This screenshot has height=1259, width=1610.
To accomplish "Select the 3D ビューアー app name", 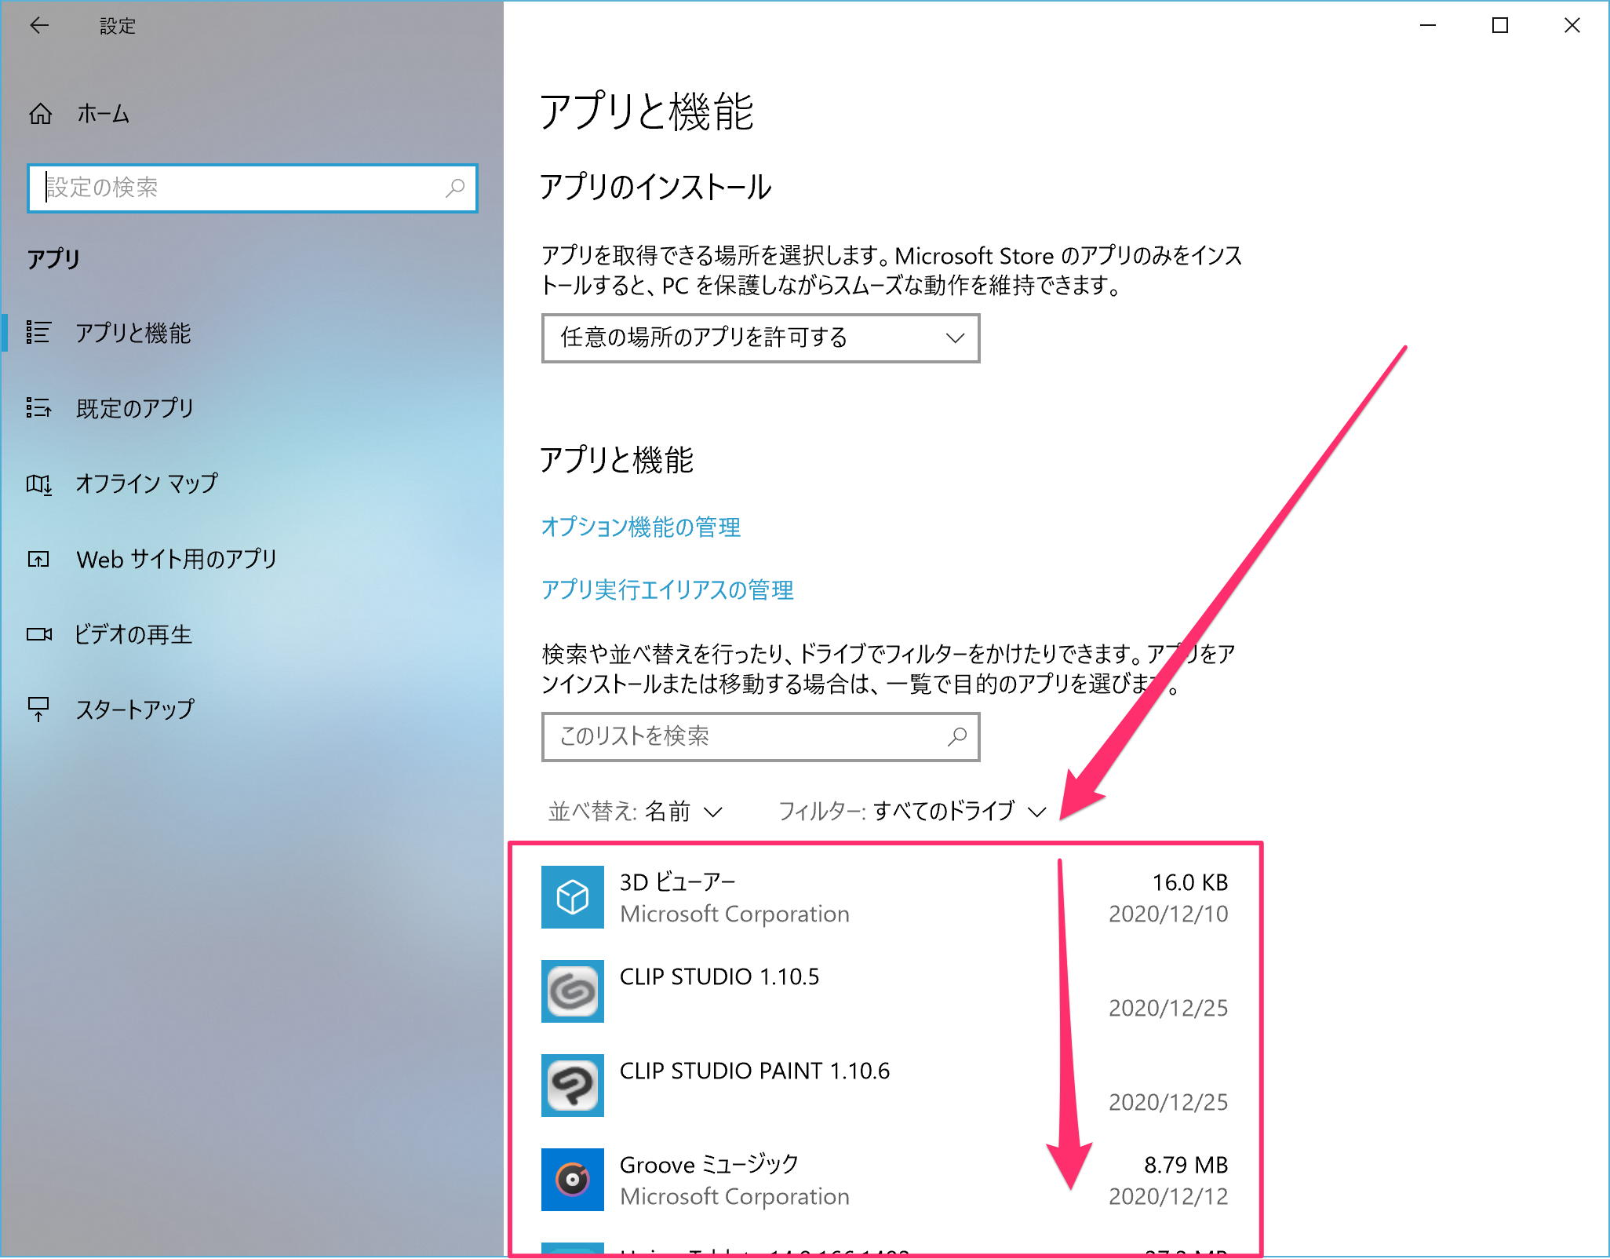I will coord(678,881).
